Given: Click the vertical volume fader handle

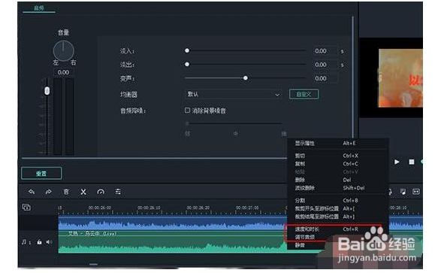Looking at the screenshot, I should click(47, 91).
